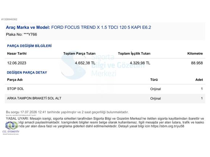Click the Adet column header
Viewport: 210px width, 157px height.
click(x=199, y=80)
